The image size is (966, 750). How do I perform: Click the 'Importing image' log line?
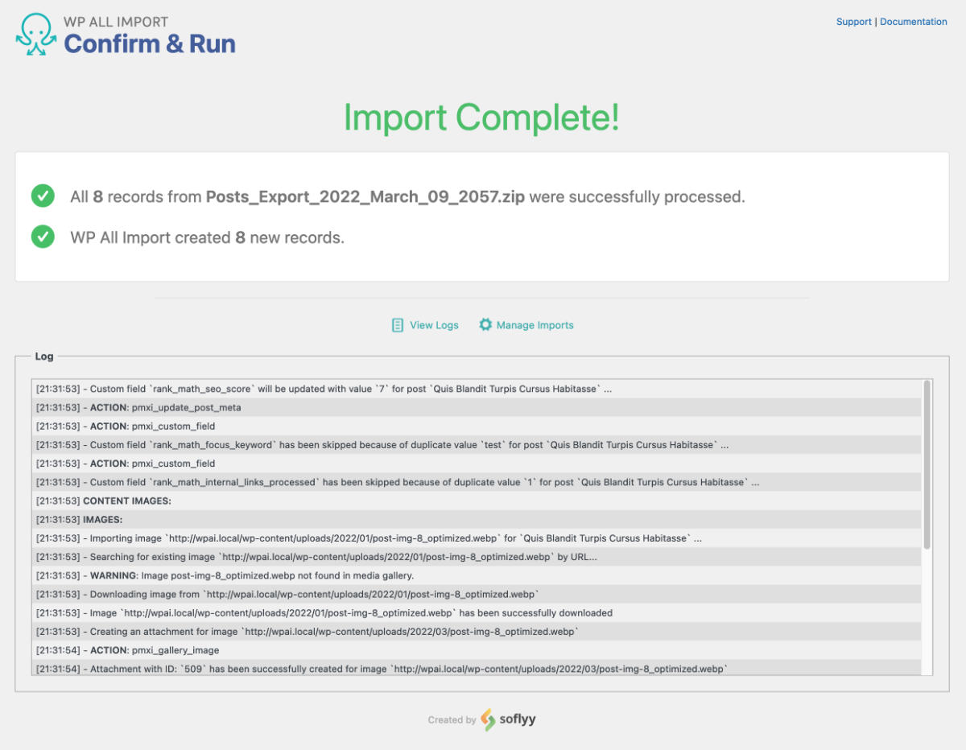[477, 538]
